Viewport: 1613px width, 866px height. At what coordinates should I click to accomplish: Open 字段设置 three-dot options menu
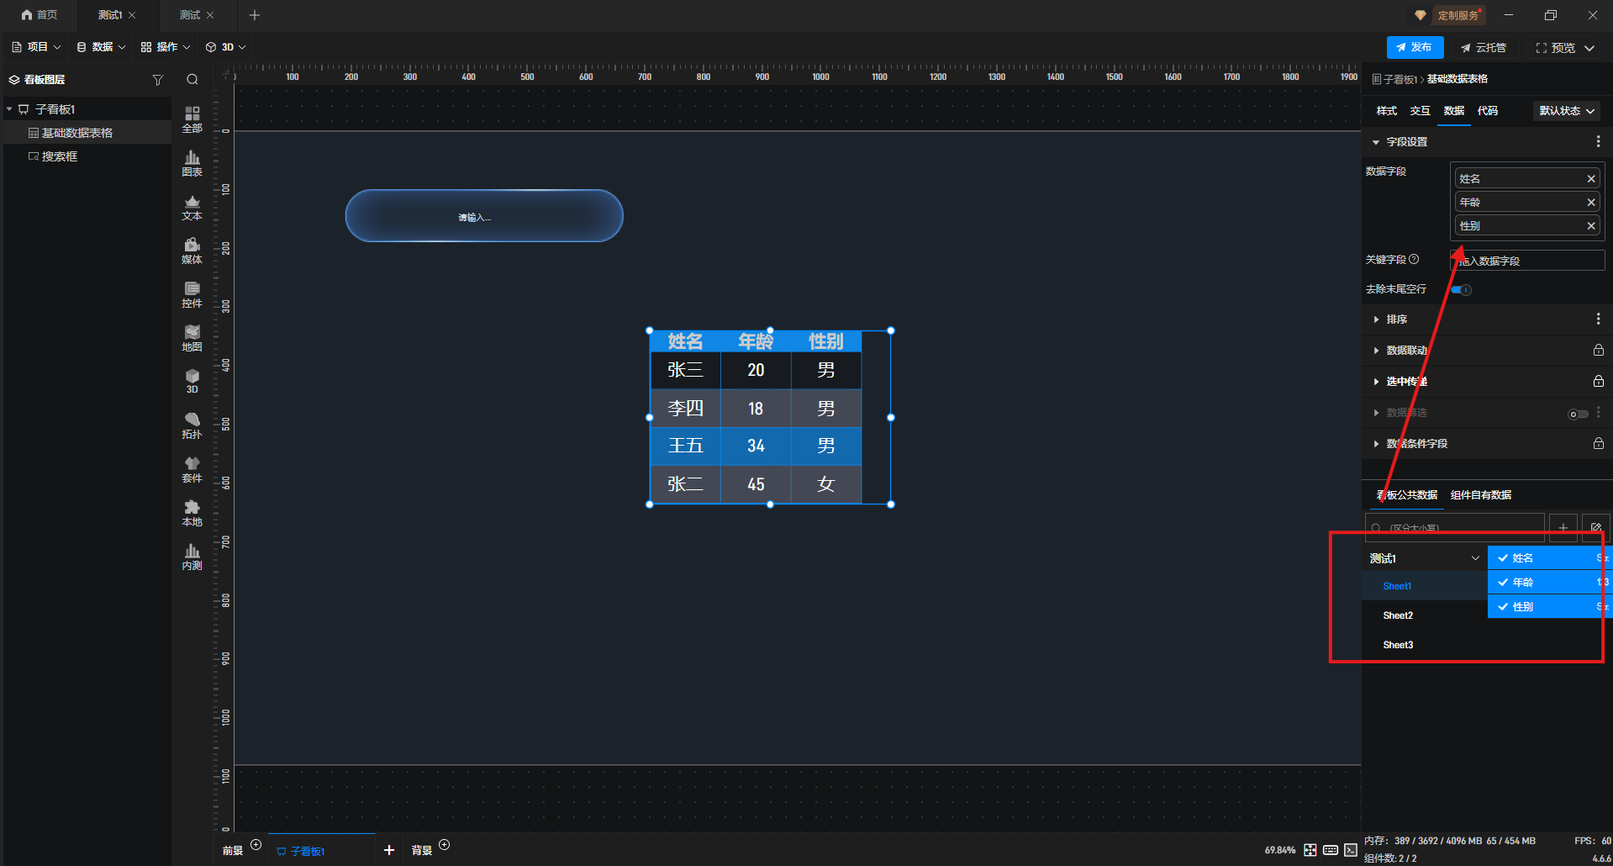(1598, 142)
